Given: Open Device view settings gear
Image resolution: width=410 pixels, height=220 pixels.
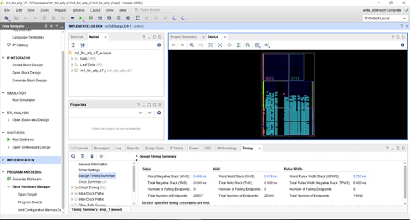Looking at the screenshot, I should pyautogui.click(x=402, y=45).
